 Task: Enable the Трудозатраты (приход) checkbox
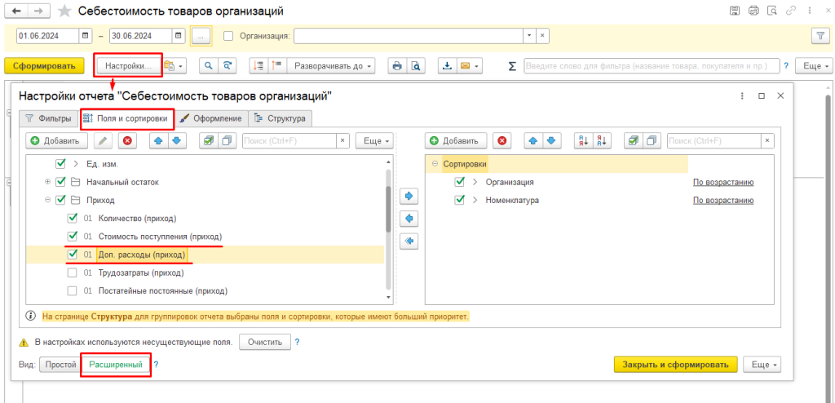click(73, 272)
